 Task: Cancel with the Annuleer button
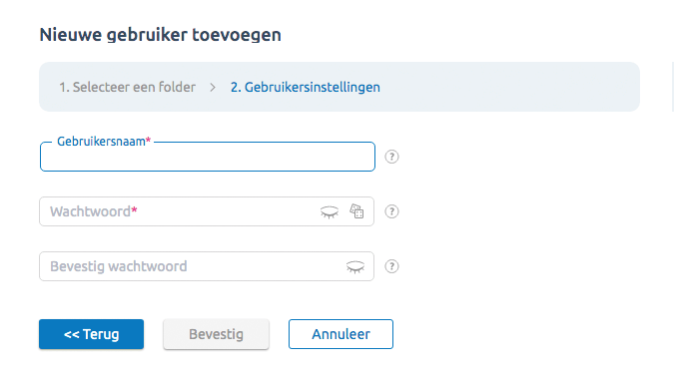click(x=340, y=334)
